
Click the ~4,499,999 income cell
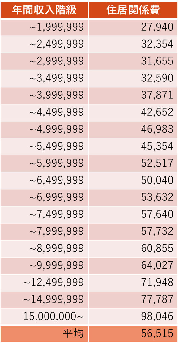click(x=44, y=113)
